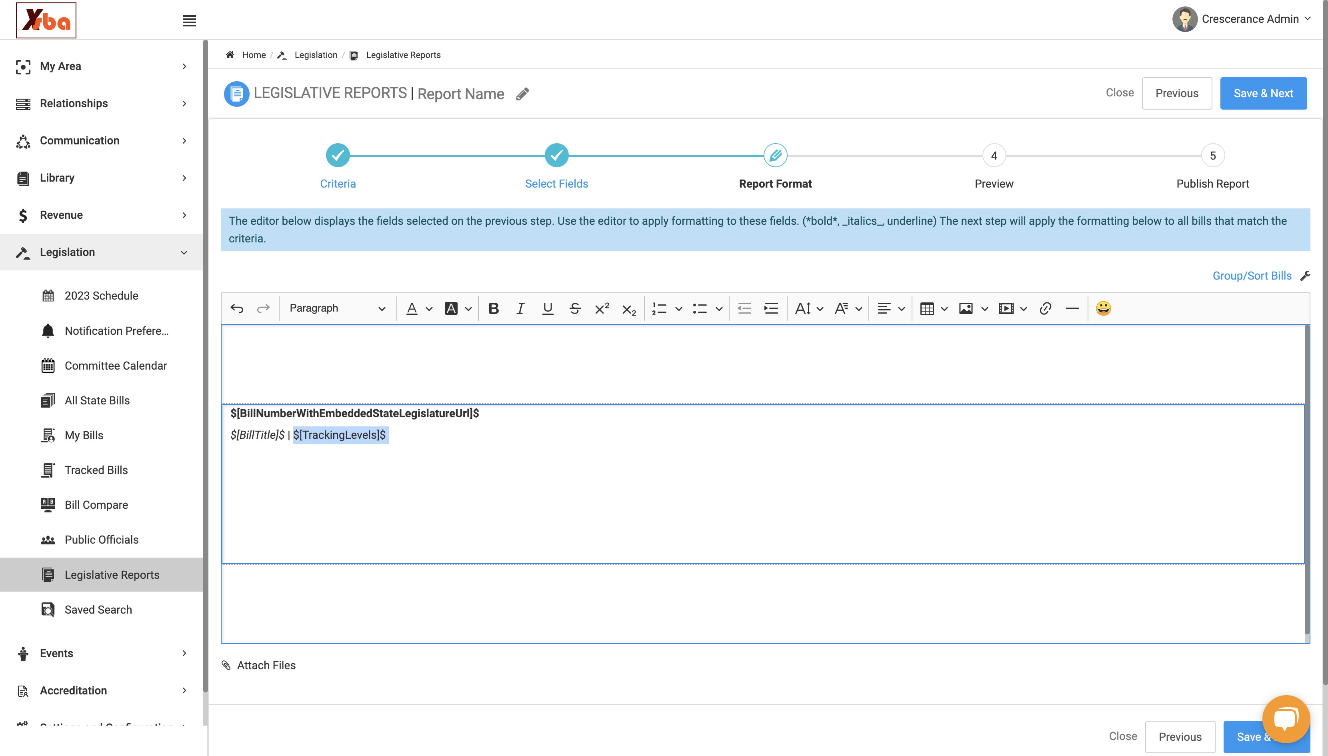This screenshot has width=1328, height=756.
Task: Click the top Previous button
Action: (x=1177, y=94)
